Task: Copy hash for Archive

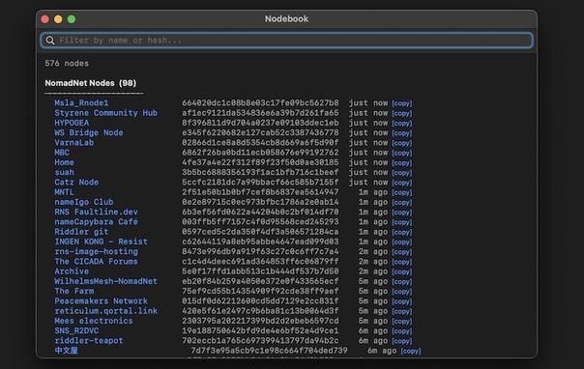Action: click(x=402, y=271)
